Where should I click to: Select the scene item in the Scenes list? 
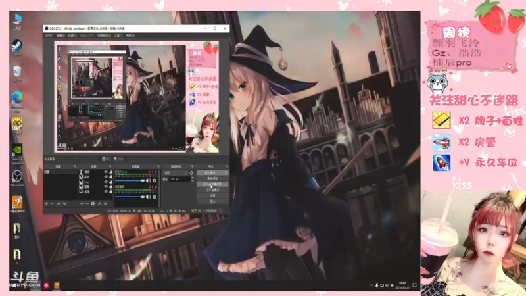pos(60,172)
